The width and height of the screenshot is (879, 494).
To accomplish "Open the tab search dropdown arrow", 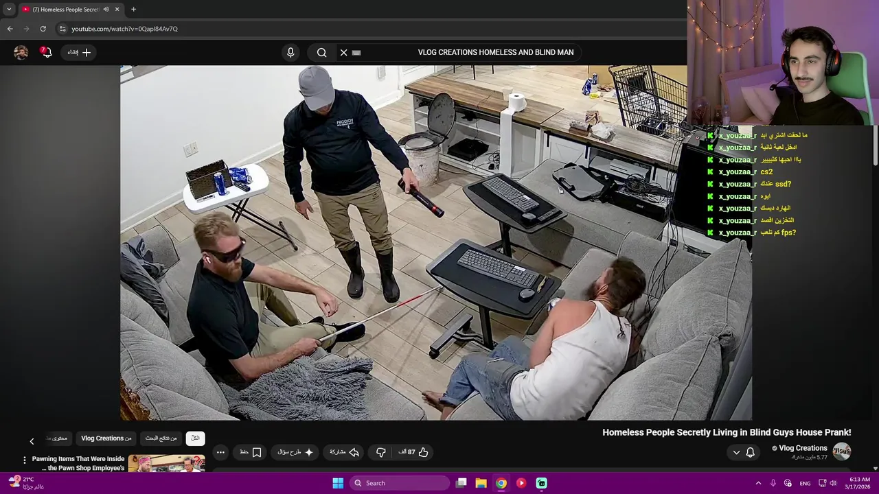I will click(x=9, y=10).
